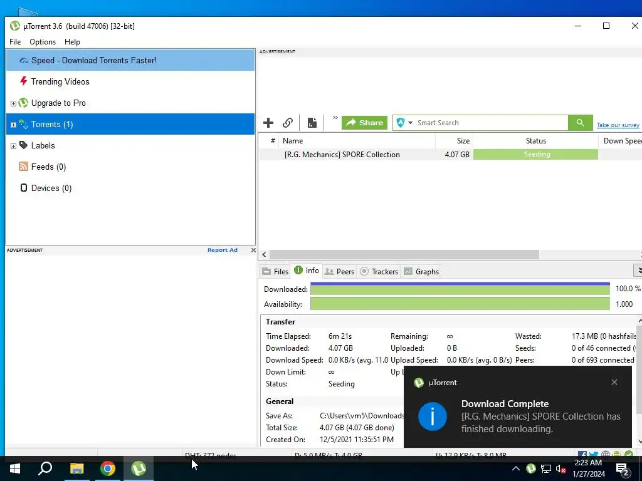Viewport: 642px width, 481px height.
Task: Click the Add Torrent from URL link icon
Action: 288,123
